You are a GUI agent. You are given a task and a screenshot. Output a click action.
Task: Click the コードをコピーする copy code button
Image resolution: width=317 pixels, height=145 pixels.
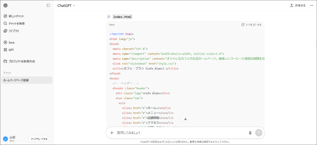point(251,25)
